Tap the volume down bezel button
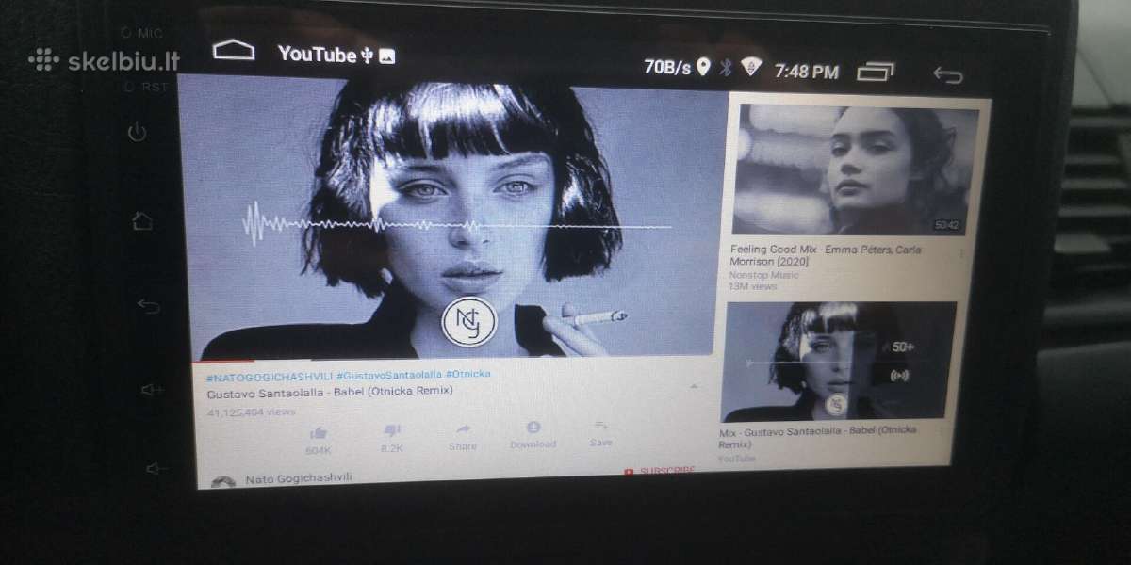 click(156, 468)
